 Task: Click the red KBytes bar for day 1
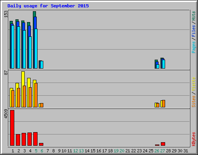click(12, 128)
